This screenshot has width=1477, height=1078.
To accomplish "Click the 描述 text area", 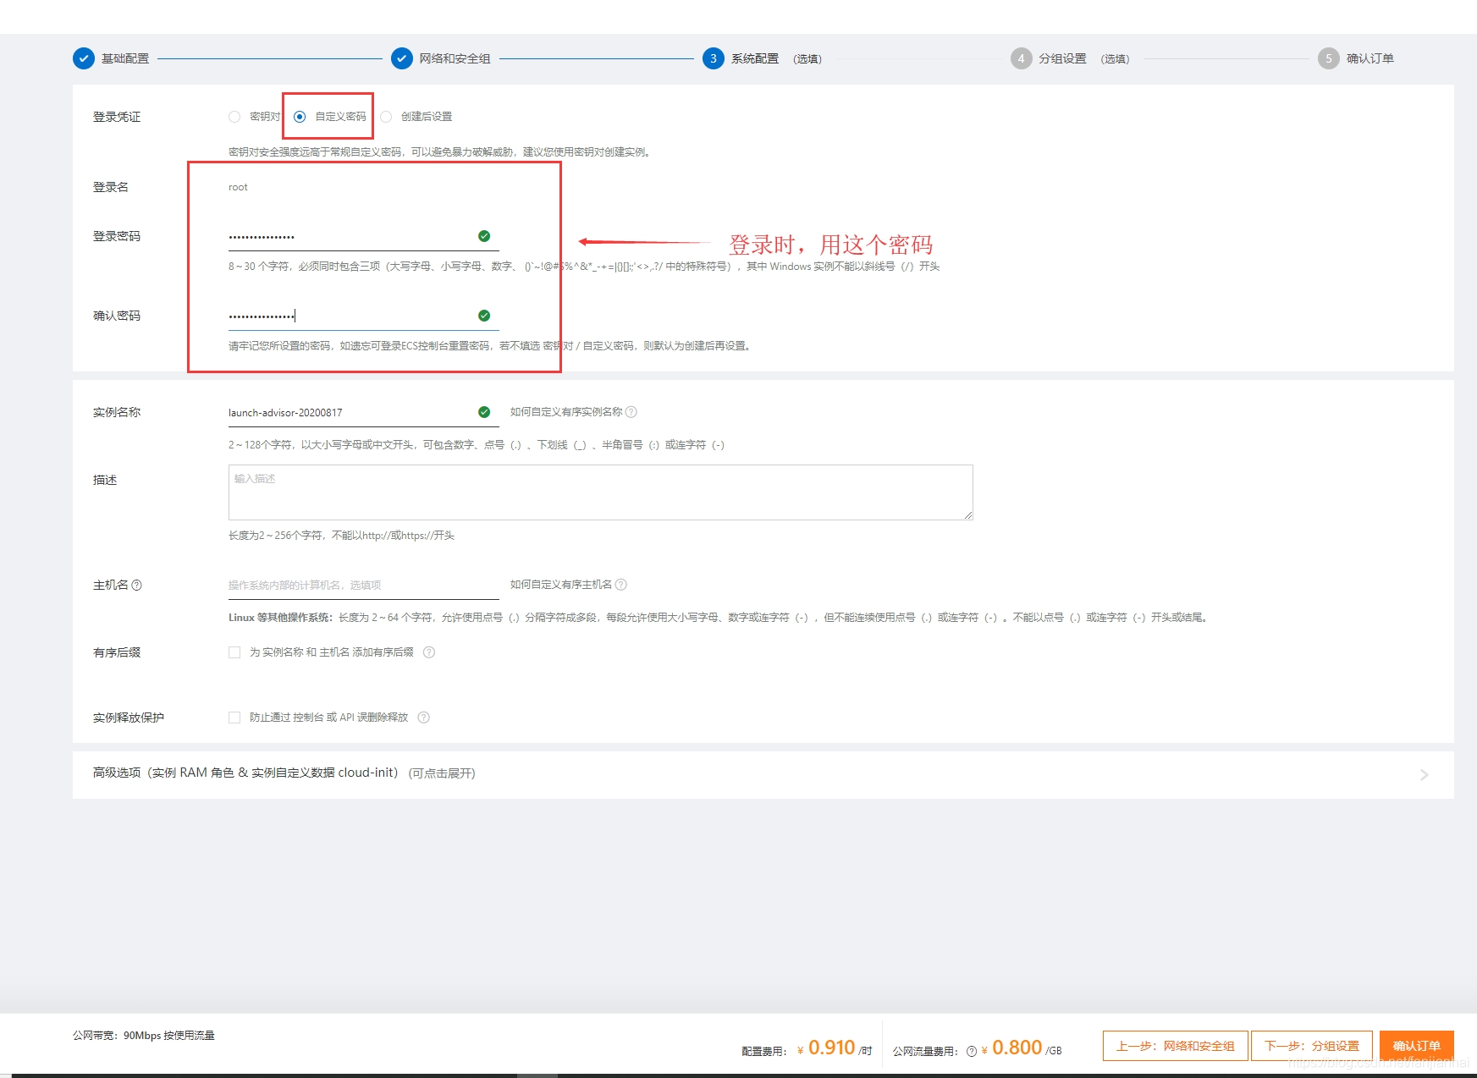I will [x=600, y=492].
